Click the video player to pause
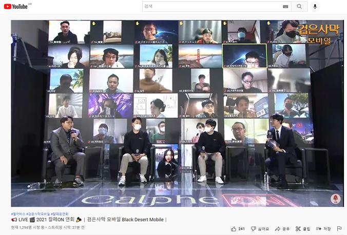This screenshot has height=235, width=347. (178, 113)
